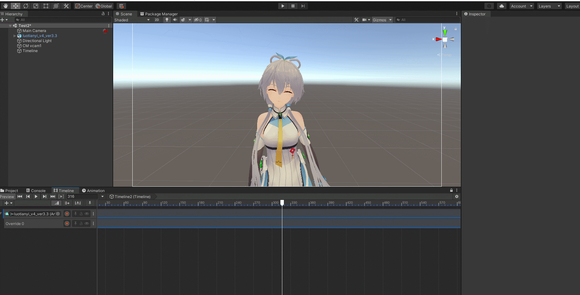
Task: Open Timeline settings gear
Action: coord(457,196)
